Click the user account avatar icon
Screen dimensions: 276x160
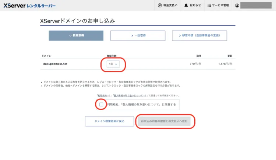click(237, 6)
